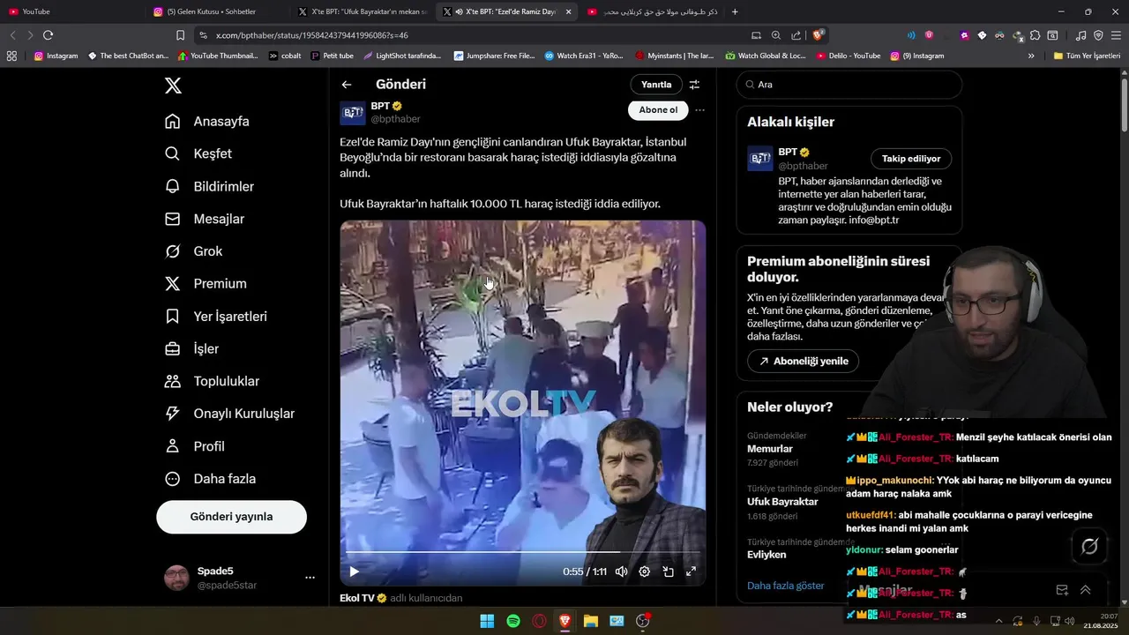
Task: Switch to the Gelen Kutusu Sohbetler tab
Action: pos(216,11)
